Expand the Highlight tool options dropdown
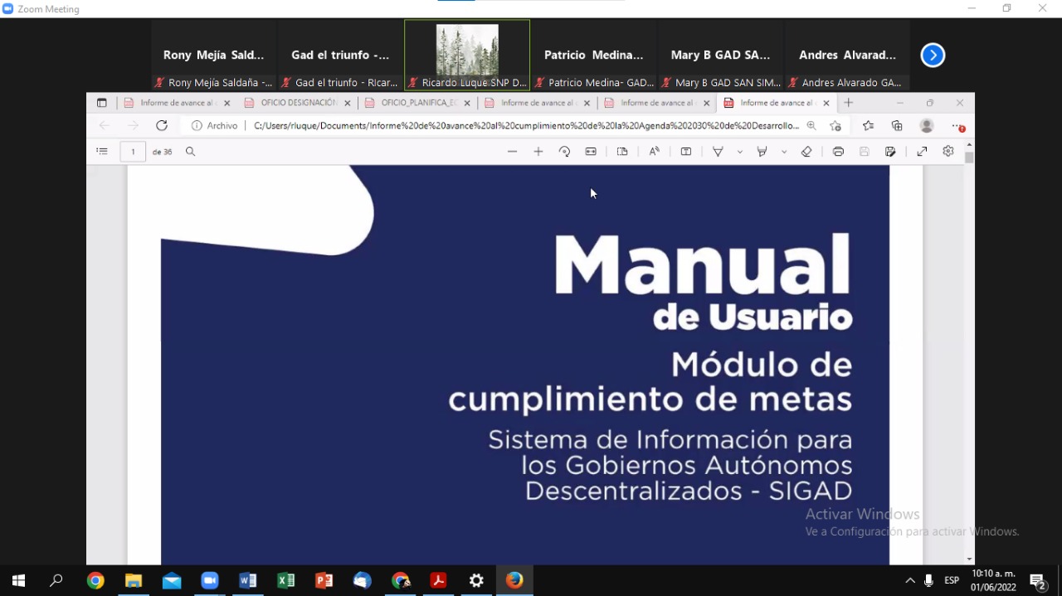The image size is (1062, 596). click(784, 152)
